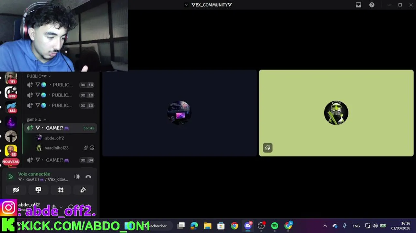Open the Chrome icon with profile badge
Screen dimensions: 416x233
click(288, 226)
